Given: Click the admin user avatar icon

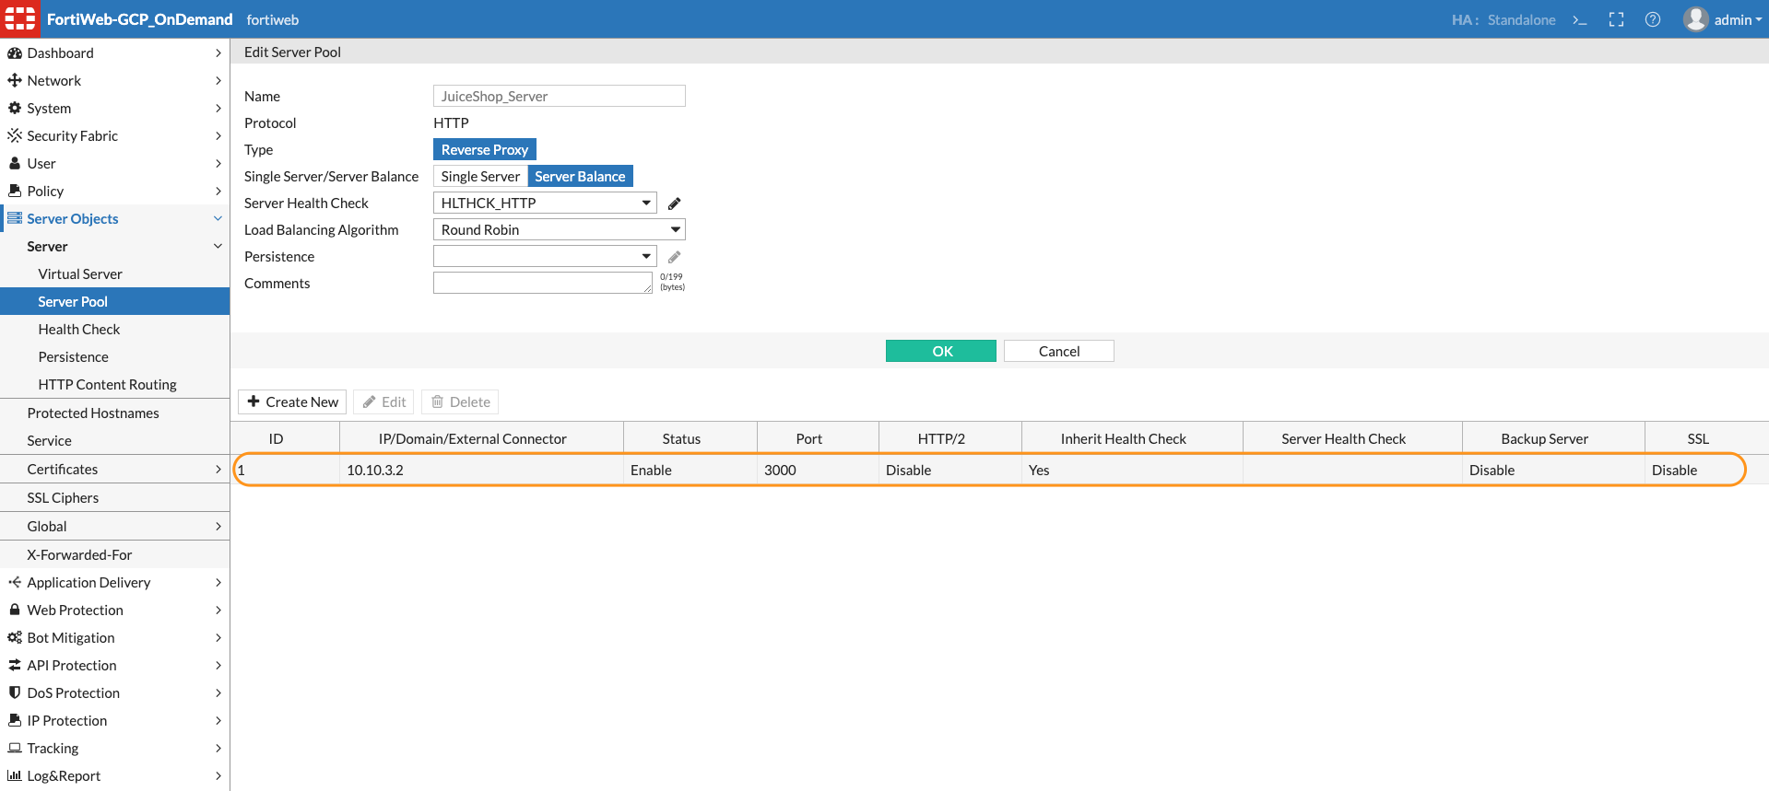Looking at the screenshot, I should (1695, 19).
